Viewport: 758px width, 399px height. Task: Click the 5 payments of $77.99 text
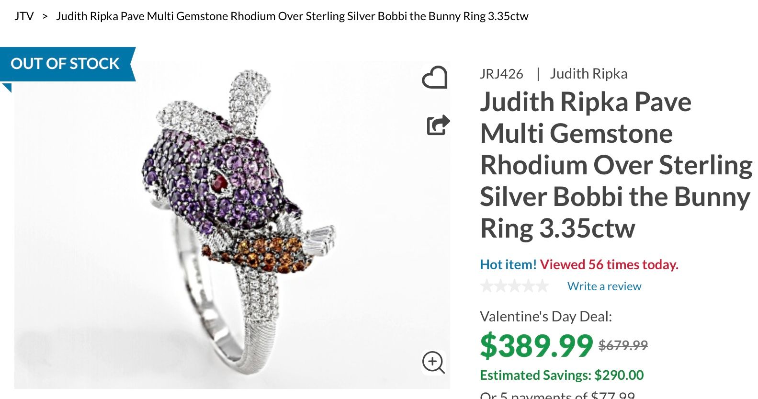point(557,395)
